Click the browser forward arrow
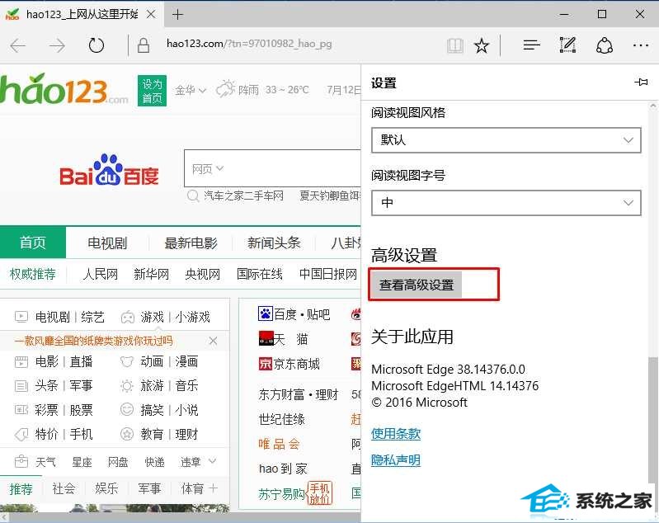659x523 pixels. pyautogui.click(x=57, y=45)
